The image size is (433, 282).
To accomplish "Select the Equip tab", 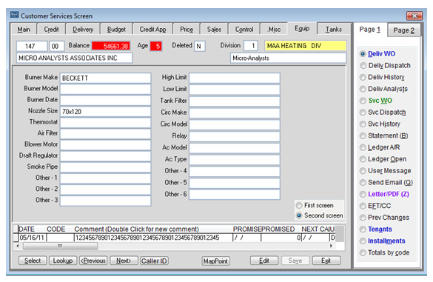I will click(x=302, y=28).
